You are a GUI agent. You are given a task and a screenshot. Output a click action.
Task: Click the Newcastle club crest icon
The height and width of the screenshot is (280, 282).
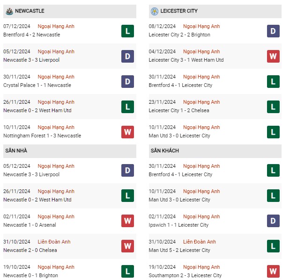pos(9,11)
